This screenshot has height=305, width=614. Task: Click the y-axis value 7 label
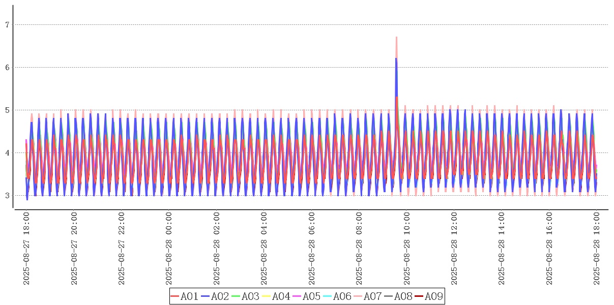click(7, 24)
